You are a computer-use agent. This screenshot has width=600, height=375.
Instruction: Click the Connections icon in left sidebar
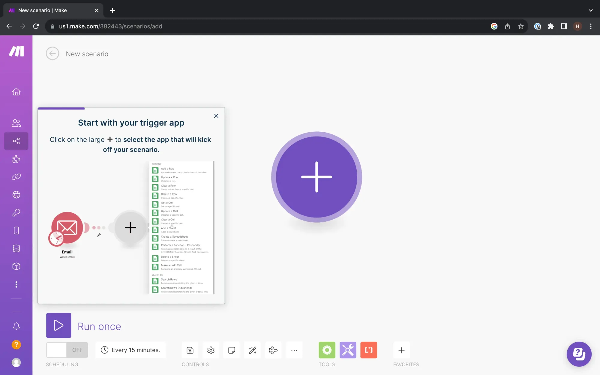(x=16, y=177)
